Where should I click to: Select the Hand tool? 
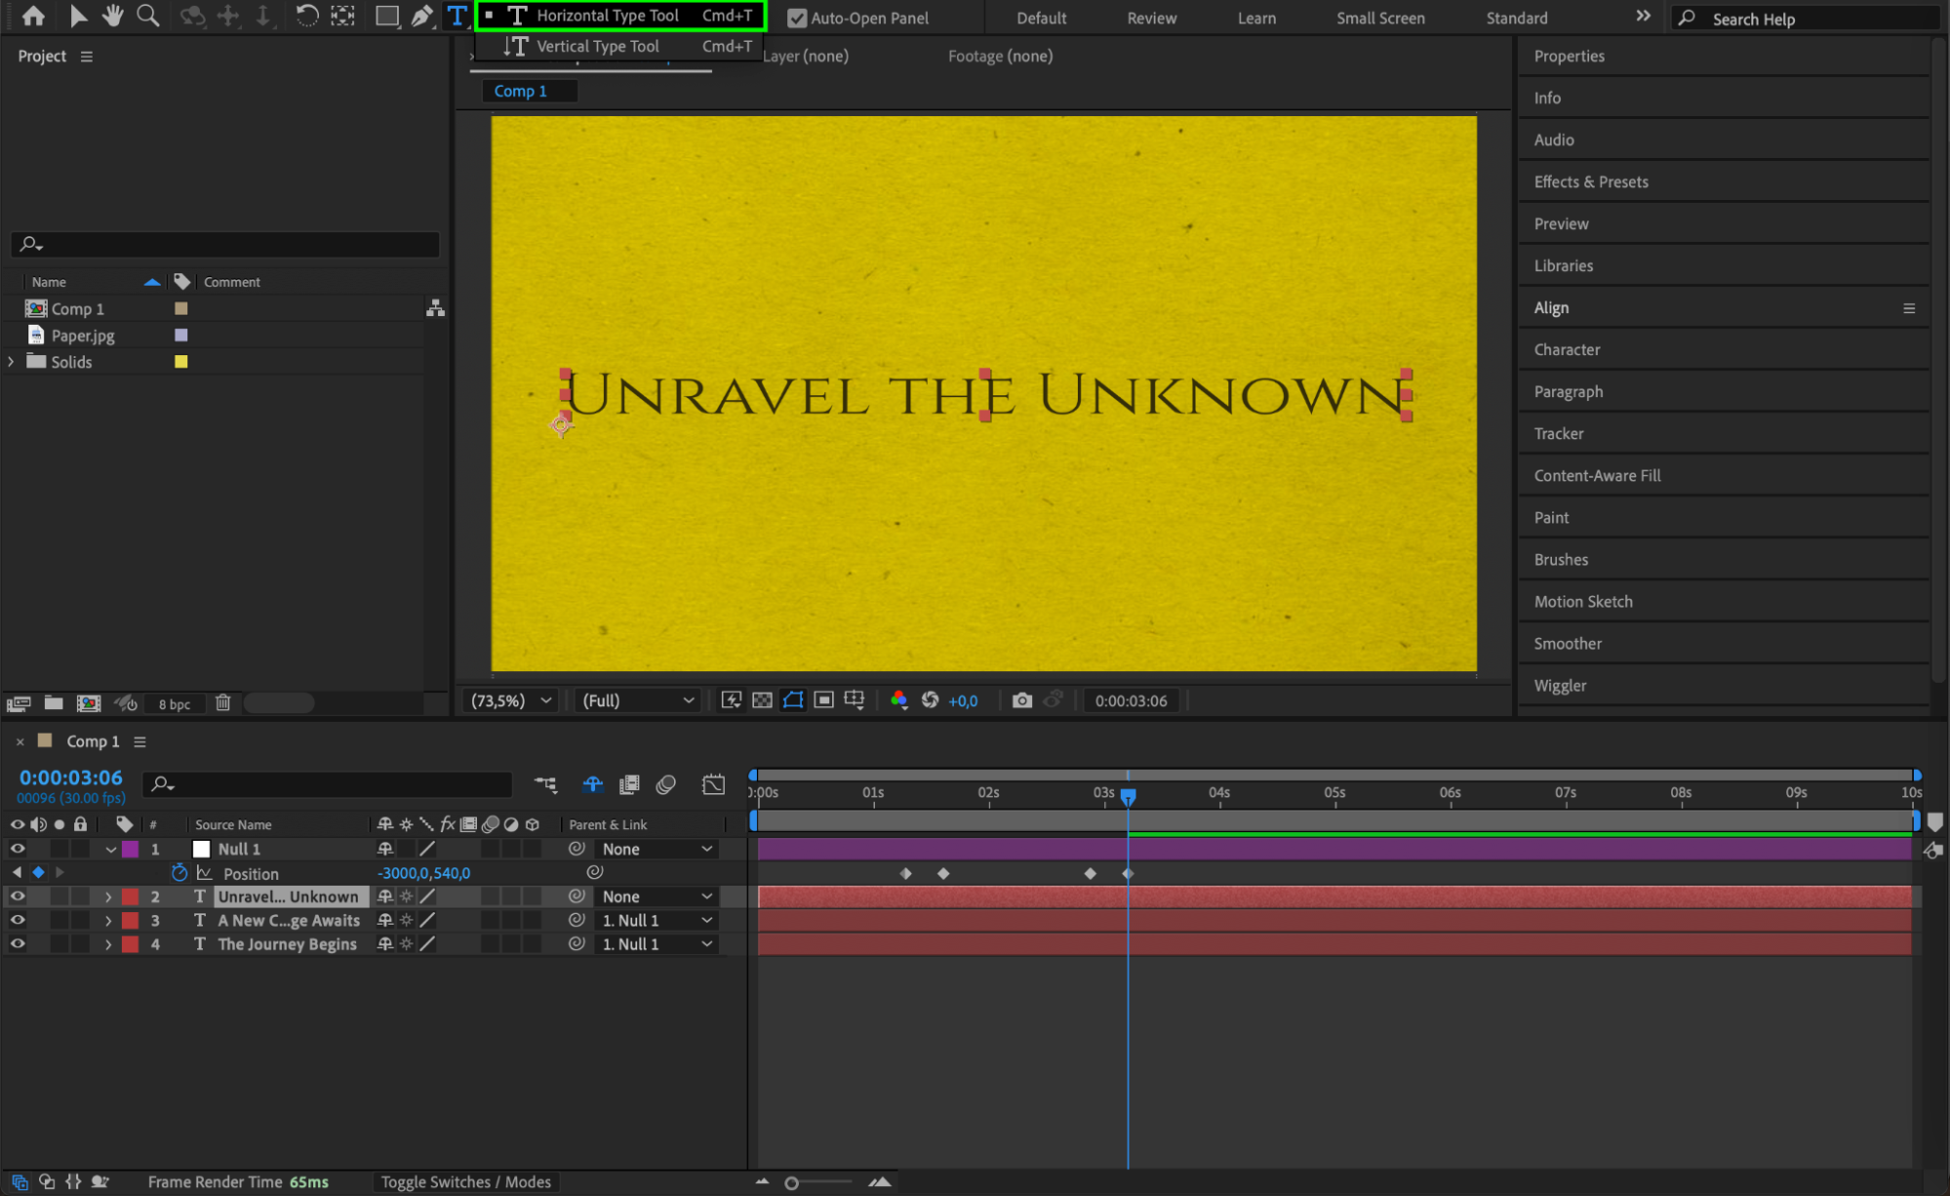(113, 16)
